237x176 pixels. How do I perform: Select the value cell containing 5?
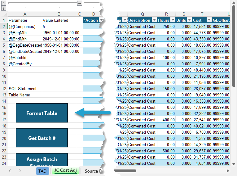(59, 26)
